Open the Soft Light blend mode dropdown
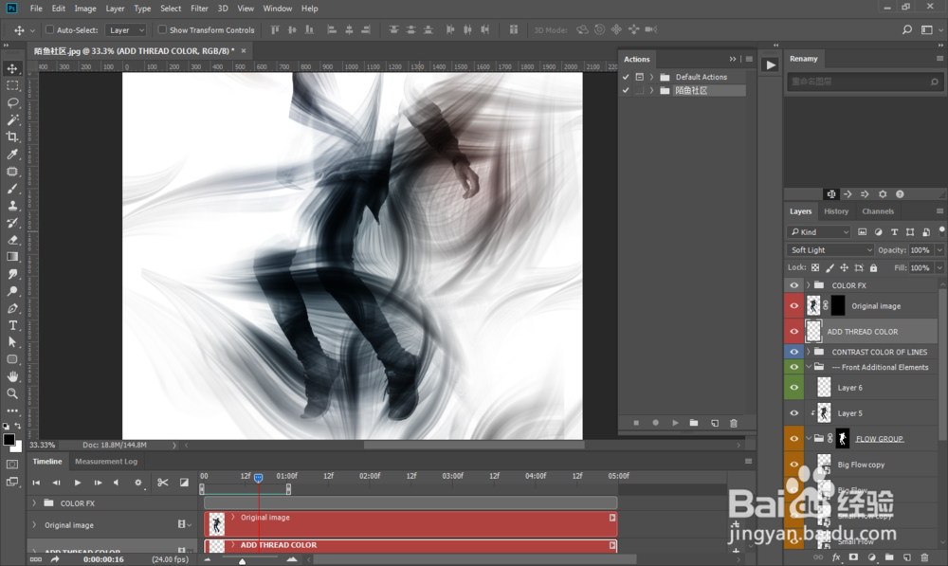 coord(830,249)
